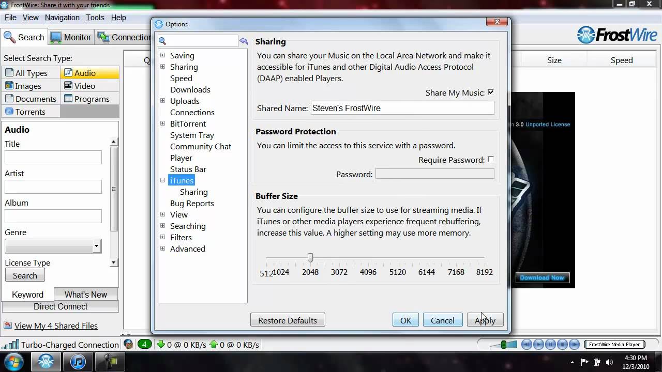The height and width of the screenshot is (372, 662).
Task: Click Apply in the Options dialog
Action: 485,320
